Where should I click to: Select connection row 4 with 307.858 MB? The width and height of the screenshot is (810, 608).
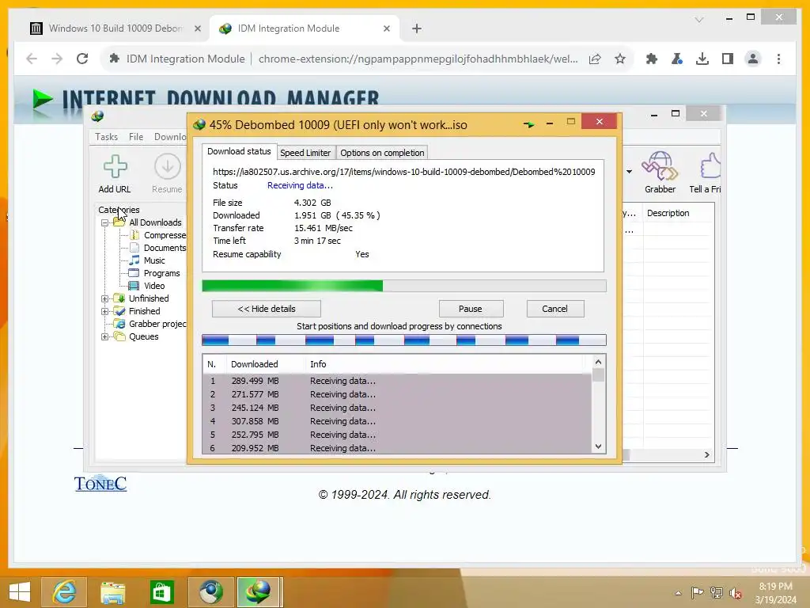click(397, 421)
